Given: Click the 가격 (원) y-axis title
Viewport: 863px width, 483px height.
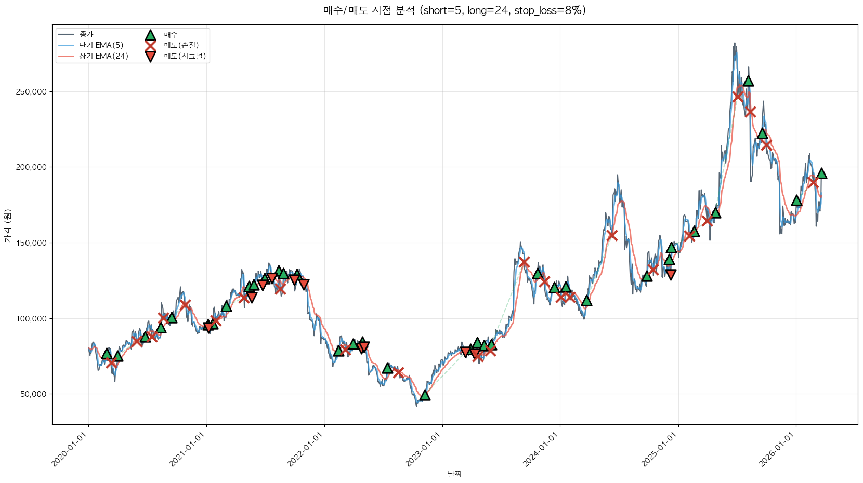Looking at the screenshot, I should point(7,225).
